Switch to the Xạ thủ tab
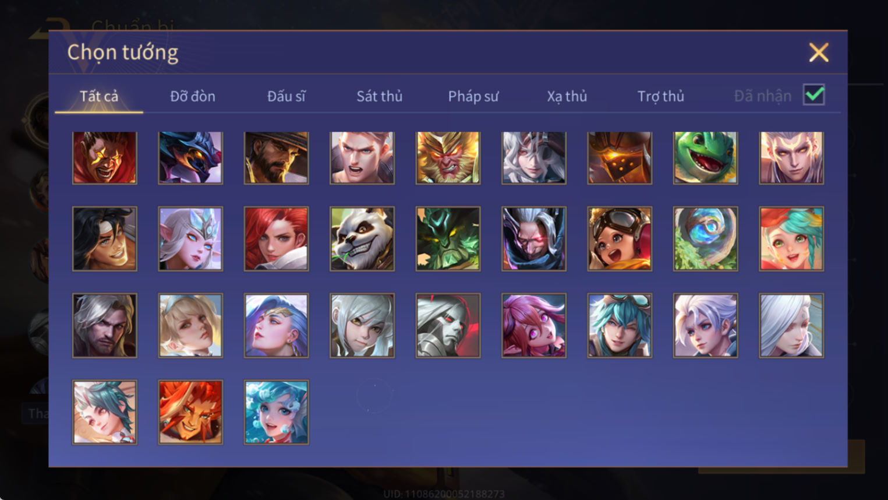 [x=567, y=96]
